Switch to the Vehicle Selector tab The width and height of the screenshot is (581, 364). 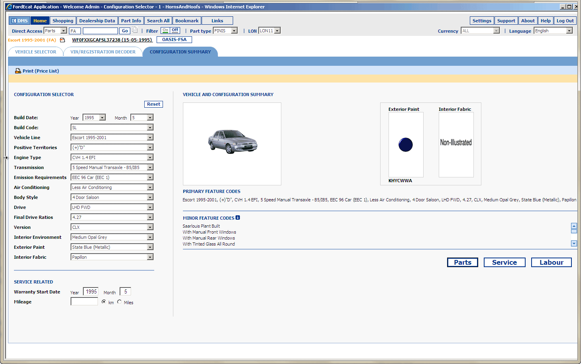pyautogui.click(x=35, y=52)
